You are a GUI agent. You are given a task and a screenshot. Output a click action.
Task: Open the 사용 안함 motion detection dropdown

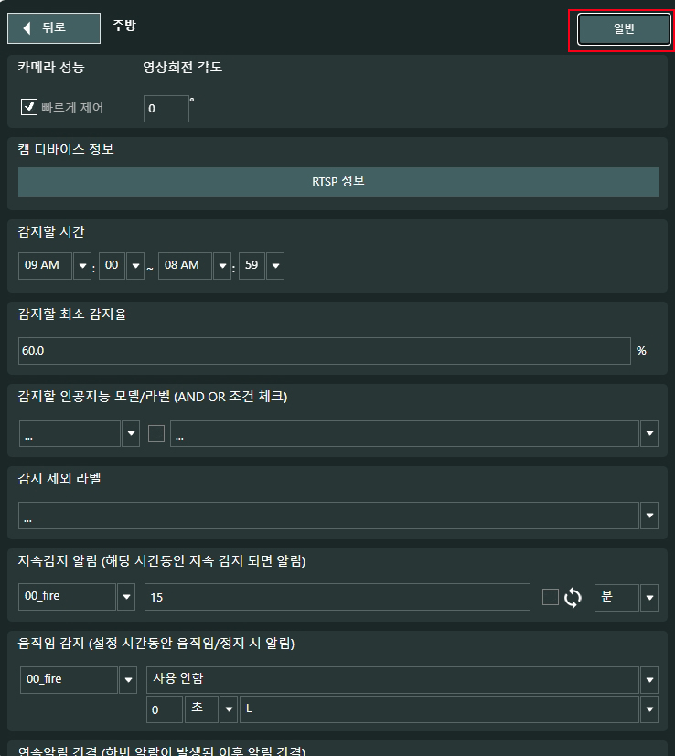coord(649,680)
